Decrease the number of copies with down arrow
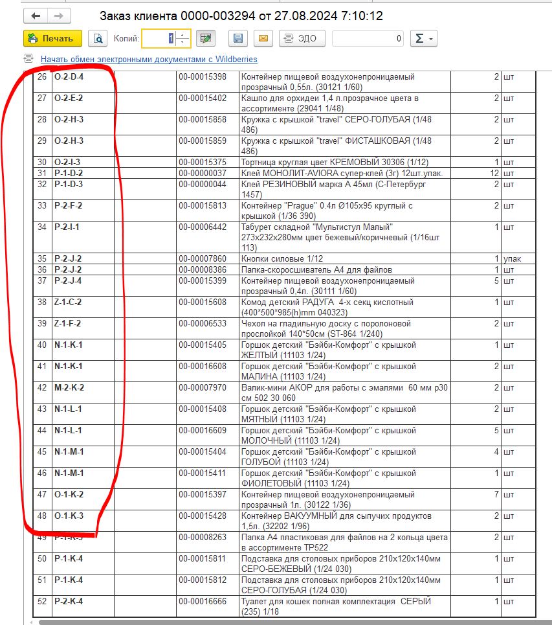The width and height of the screenshot is (552, 625). [183, 43]
